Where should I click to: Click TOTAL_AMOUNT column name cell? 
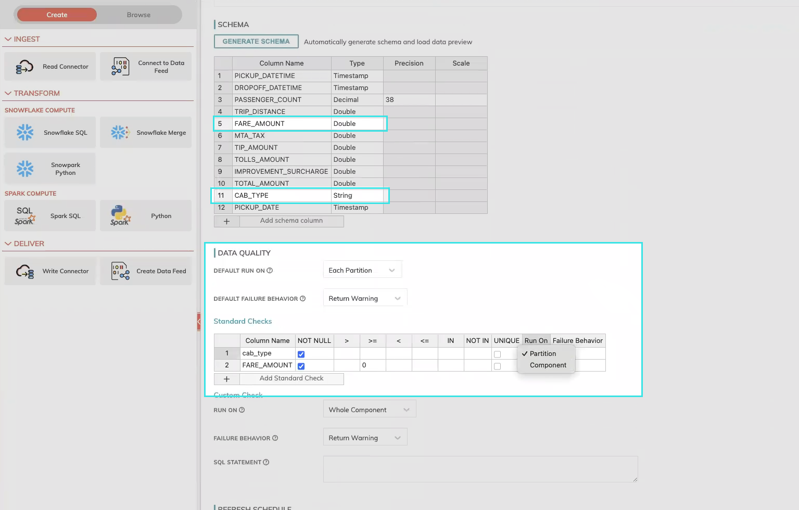coord(282,183)
